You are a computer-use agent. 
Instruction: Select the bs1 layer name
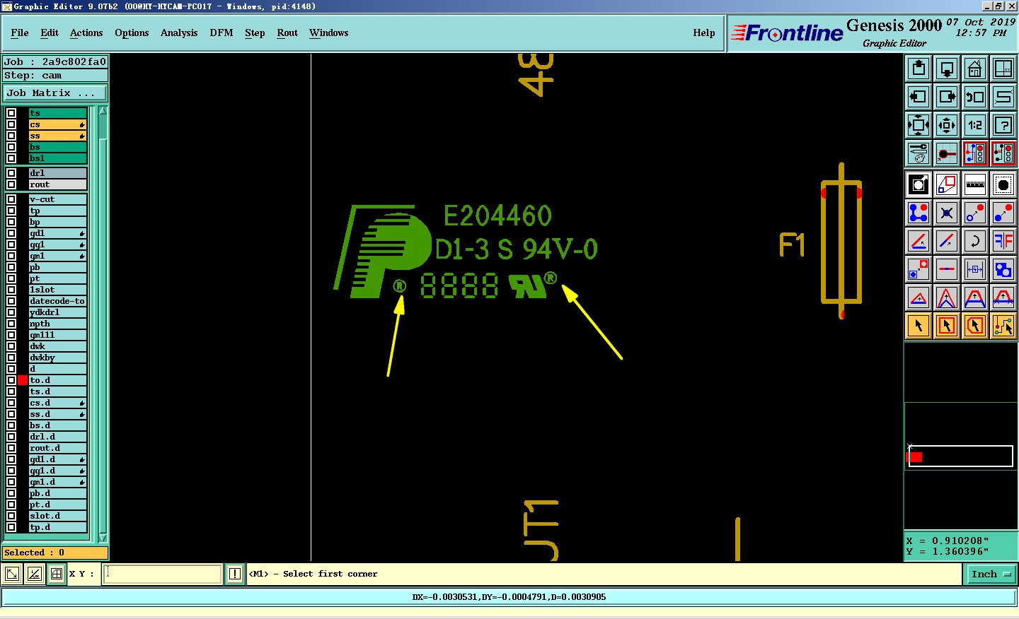tap(57, 158)
